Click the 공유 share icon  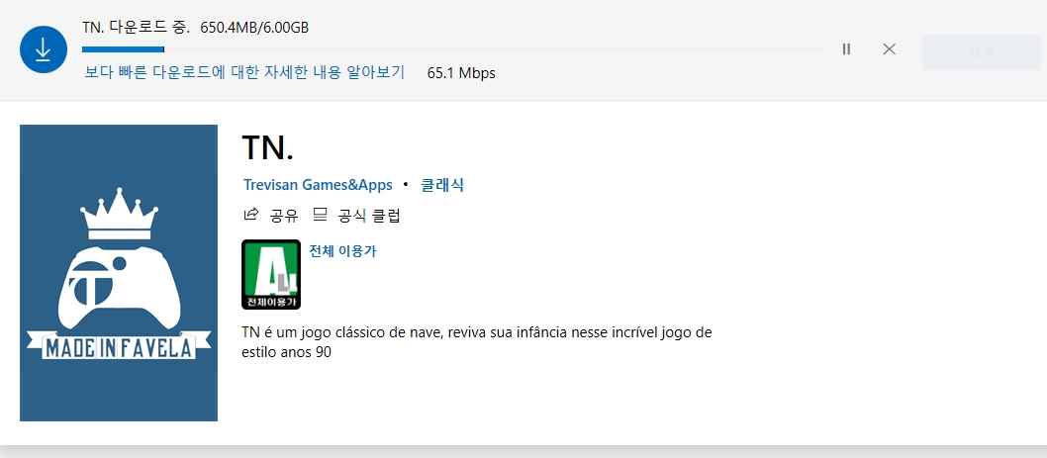(251, 215)
